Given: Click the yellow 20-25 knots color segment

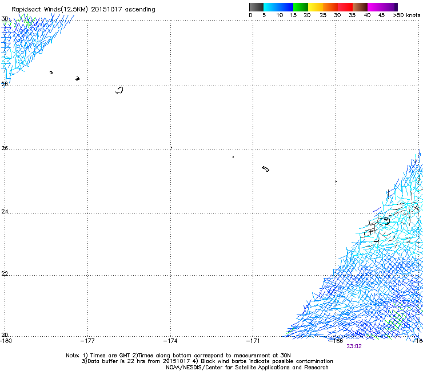Looking at the screenshot, I should click(316, 7).
